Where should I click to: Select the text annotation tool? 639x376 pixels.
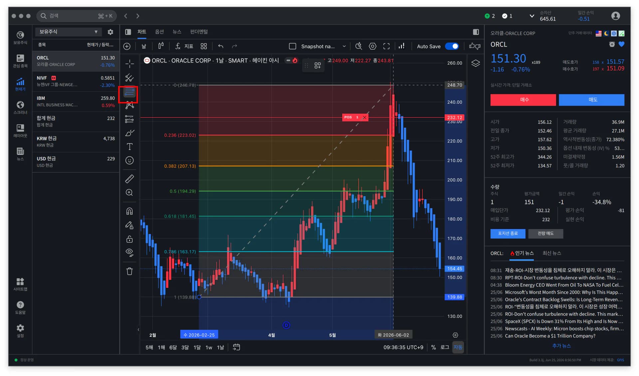coord(129,147)
